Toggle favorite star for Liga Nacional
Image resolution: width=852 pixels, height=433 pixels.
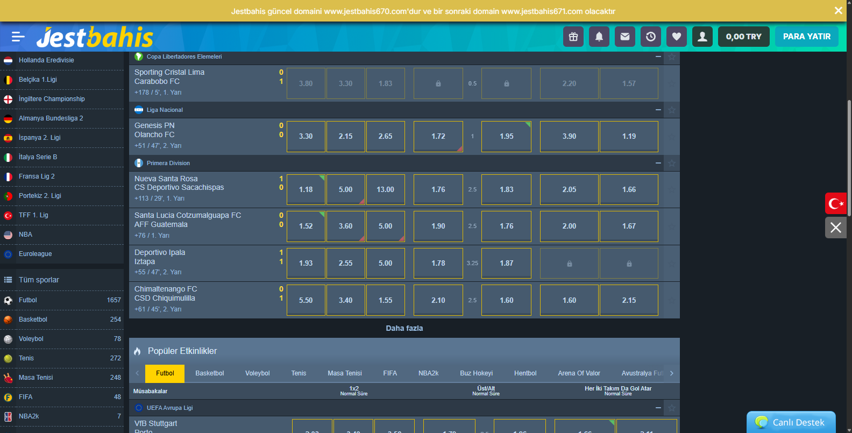(x=672, y=110)
